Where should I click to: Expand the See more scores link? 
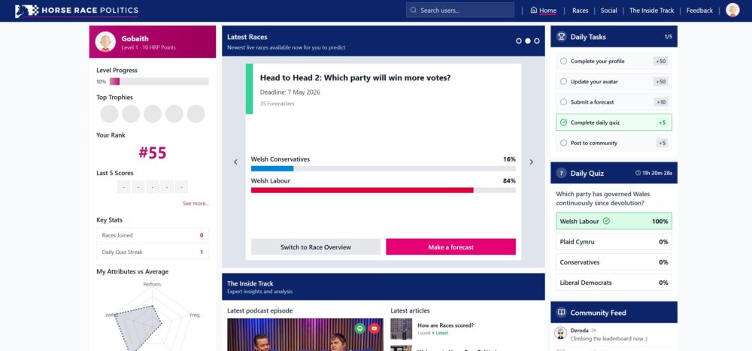196,204
